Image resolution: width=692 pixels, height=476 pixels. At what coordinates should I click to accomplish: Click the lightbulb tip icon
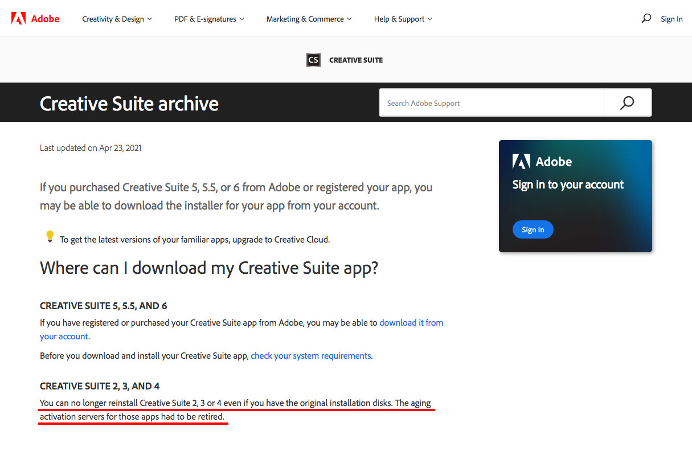(50, 236)
